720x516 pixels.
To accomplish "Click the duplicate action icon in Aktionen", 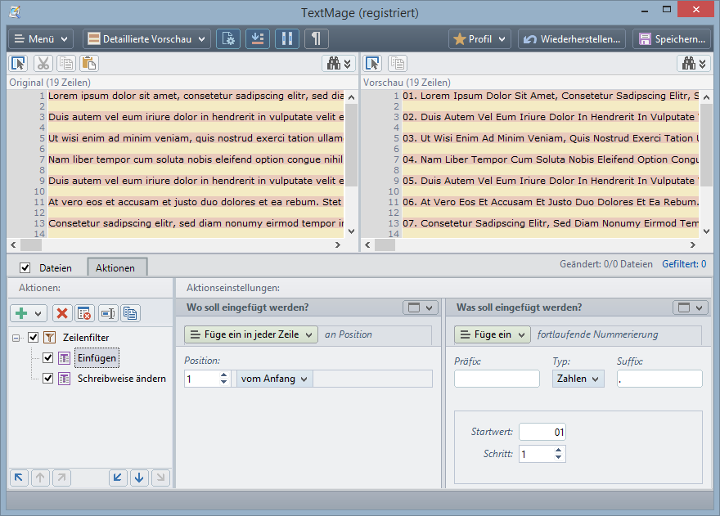I will point(130,312).
